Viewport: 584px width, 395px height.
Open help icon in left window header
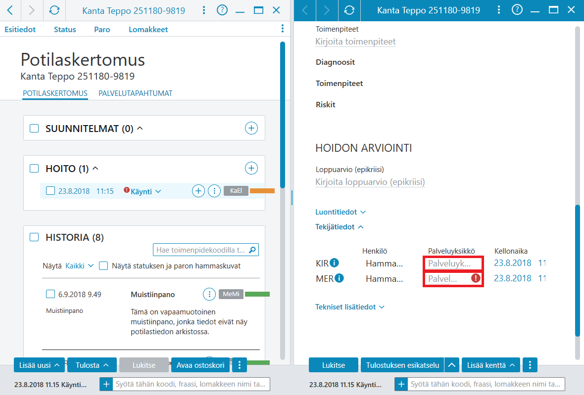[x=222, y=10]
